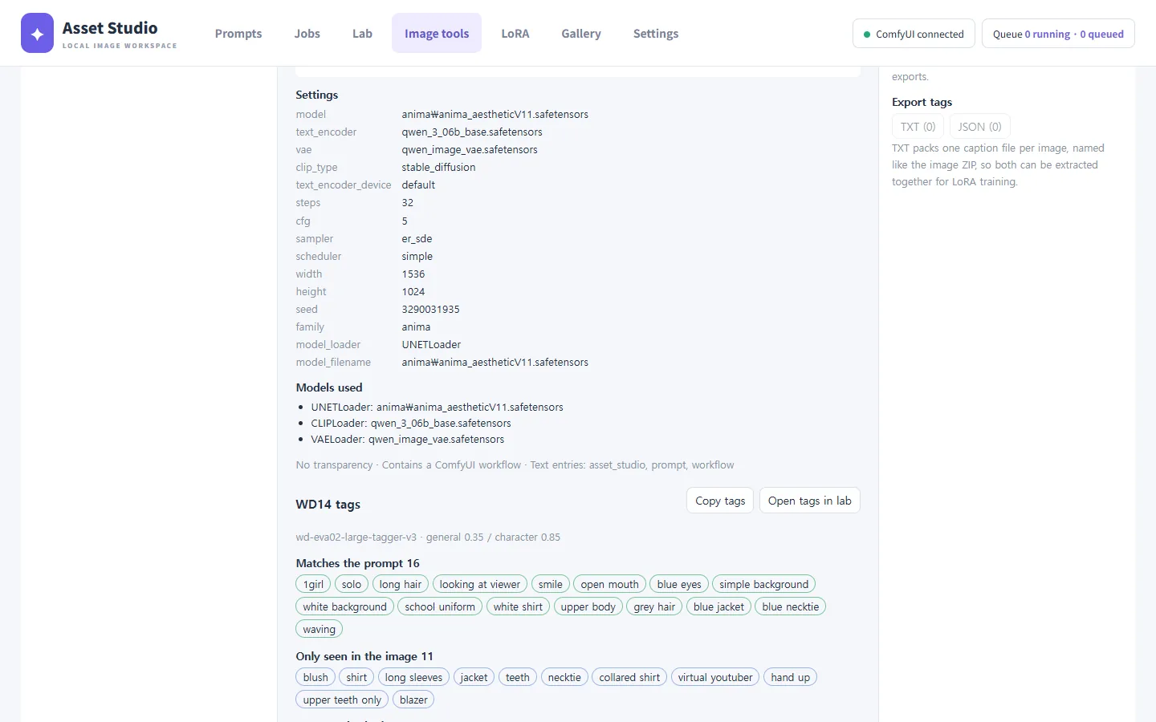Open the Settings tab
The width and height of the screenshot is (1156, 722).
[656, 33]
